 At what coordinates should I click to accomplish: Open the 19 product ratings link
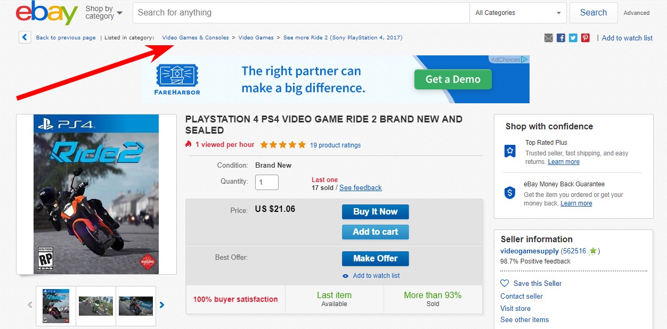[335, 145]
